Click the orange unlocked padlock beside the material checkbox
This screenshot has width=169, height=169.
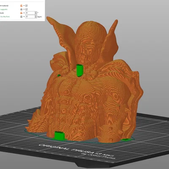pos(22,5)
